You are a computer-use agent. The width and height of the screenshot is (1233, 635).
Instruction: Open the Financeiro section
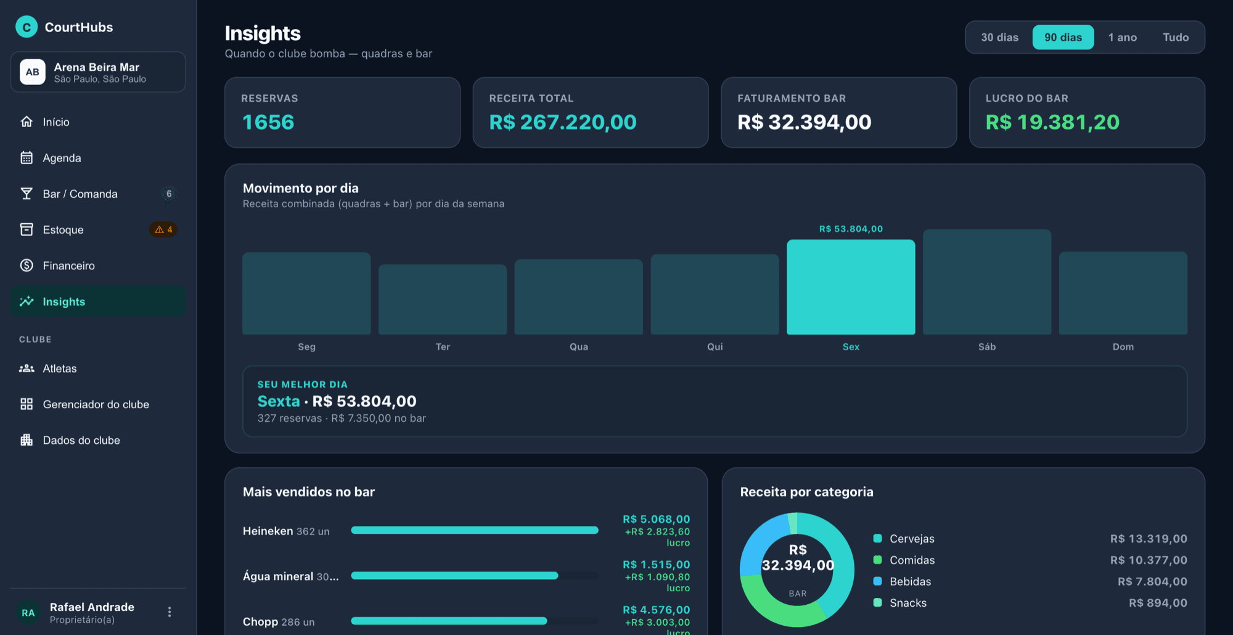point(98,266)
